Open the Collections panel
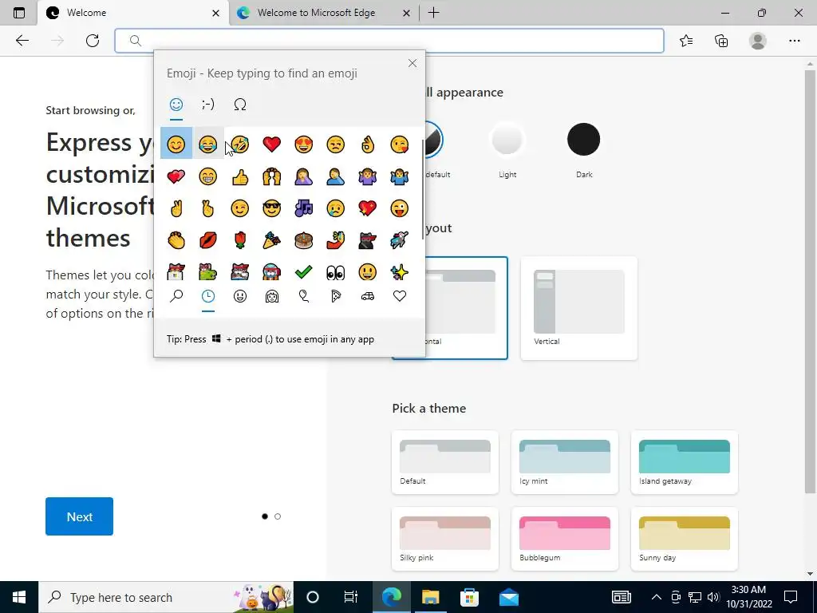 pos(721,41)
